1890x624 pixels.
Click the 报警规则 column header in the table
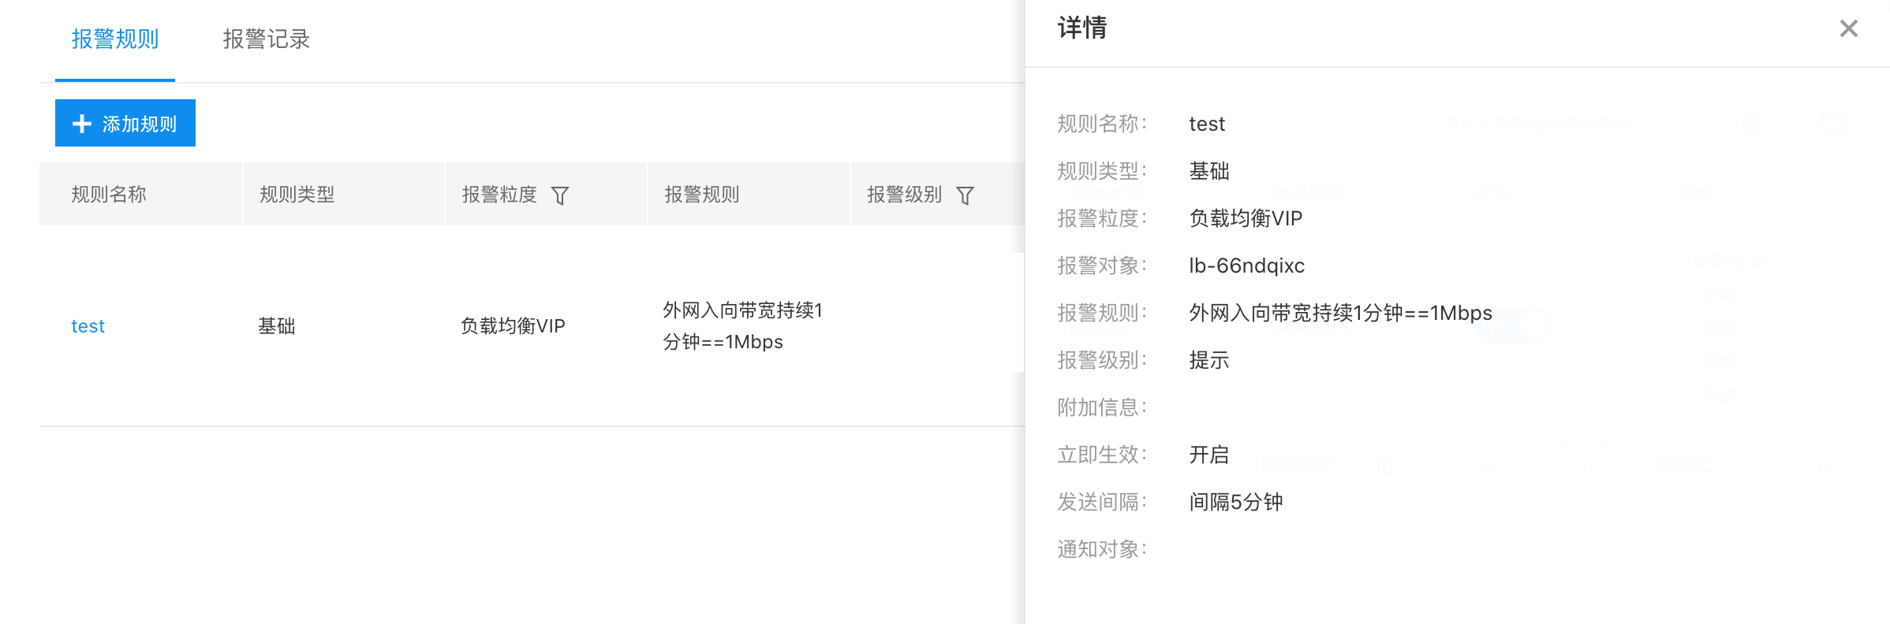click(702, 195)
